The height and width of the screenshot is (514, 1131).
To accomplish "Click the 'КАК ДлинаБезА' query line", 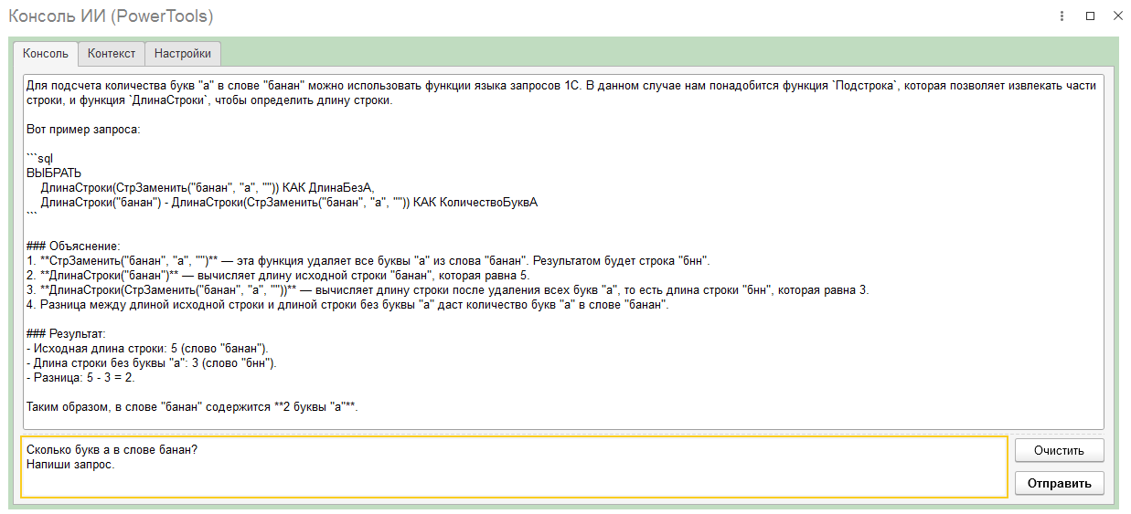I will click(x=208, y=187).
